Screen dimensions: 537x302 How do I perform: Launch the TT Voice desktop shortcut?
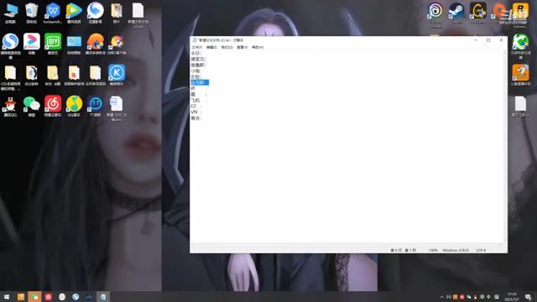95,107
